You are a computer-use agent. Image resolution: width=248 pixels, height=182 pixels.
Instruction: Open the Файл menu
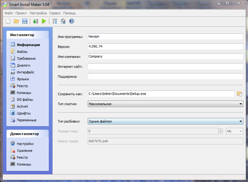pyautogui.click(x=9, y=13)
